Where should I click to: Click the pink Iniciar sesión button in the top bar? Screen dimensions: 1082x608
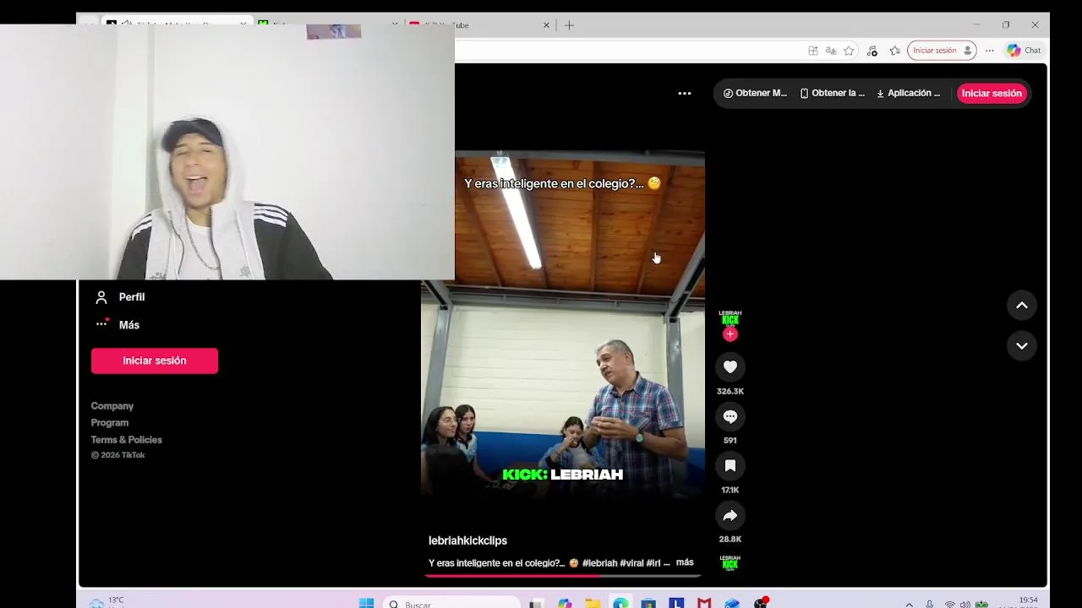click(x=992, y=93)
